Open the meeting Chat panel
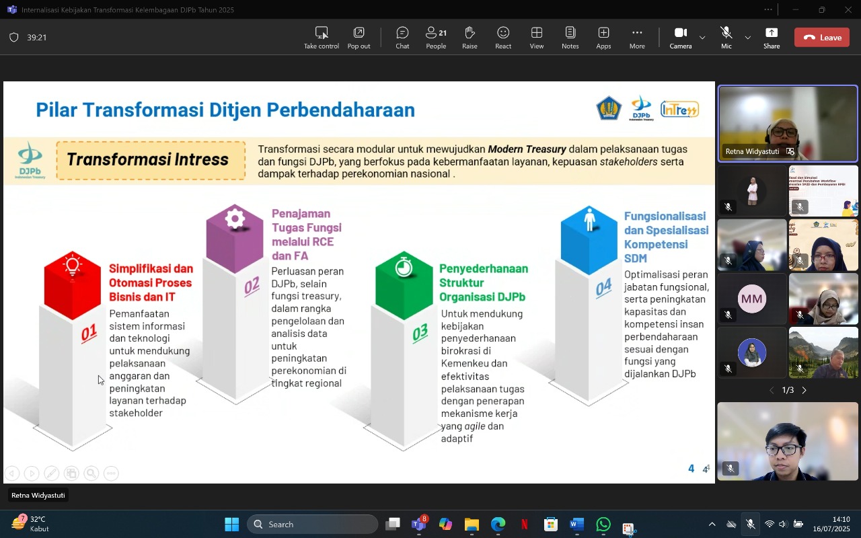Image resolution: width=861 pixels, height=538 pixels. pyautogui.click(x=402, y=38)
